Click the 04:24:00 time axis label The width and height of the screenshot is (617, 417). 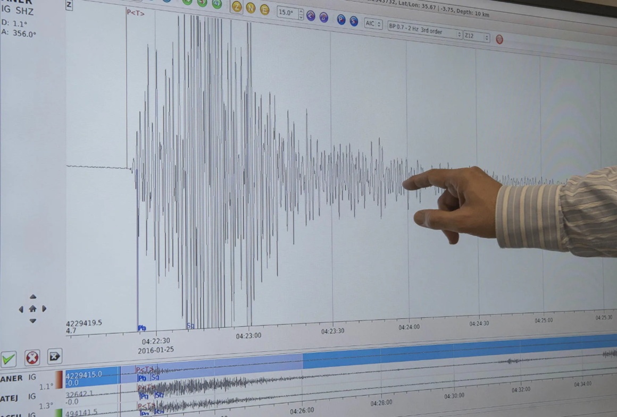coord(409,327)
